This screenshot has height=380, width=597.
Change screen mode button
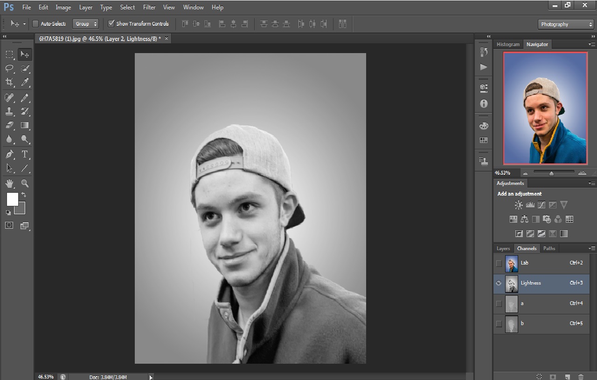click(25, 225)
